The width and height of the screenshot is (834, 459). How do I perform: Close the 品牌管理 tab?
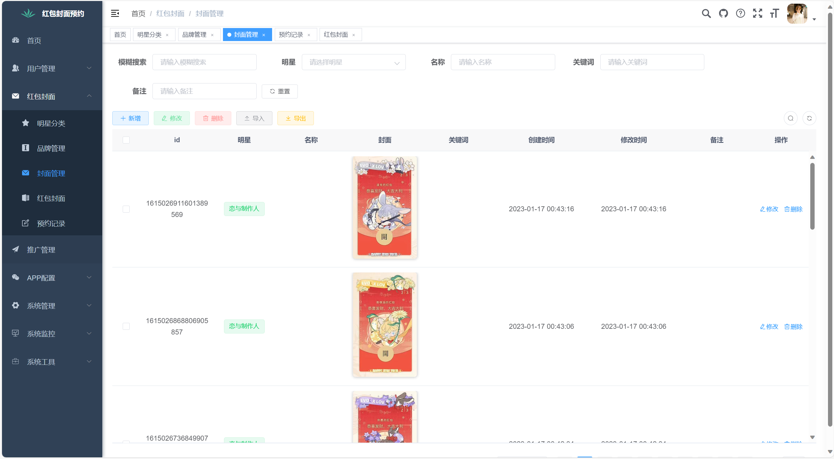coord(212,35)
